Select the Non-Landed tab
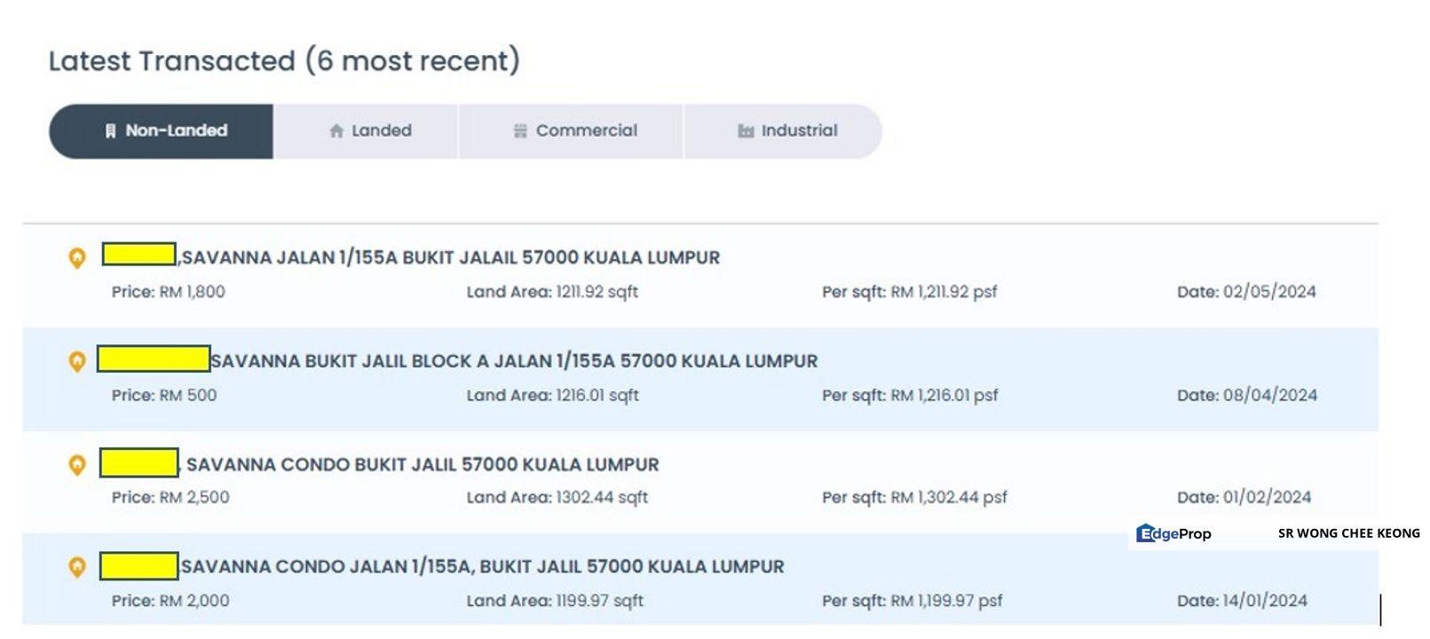The image size is (1430, 639). 162,130
